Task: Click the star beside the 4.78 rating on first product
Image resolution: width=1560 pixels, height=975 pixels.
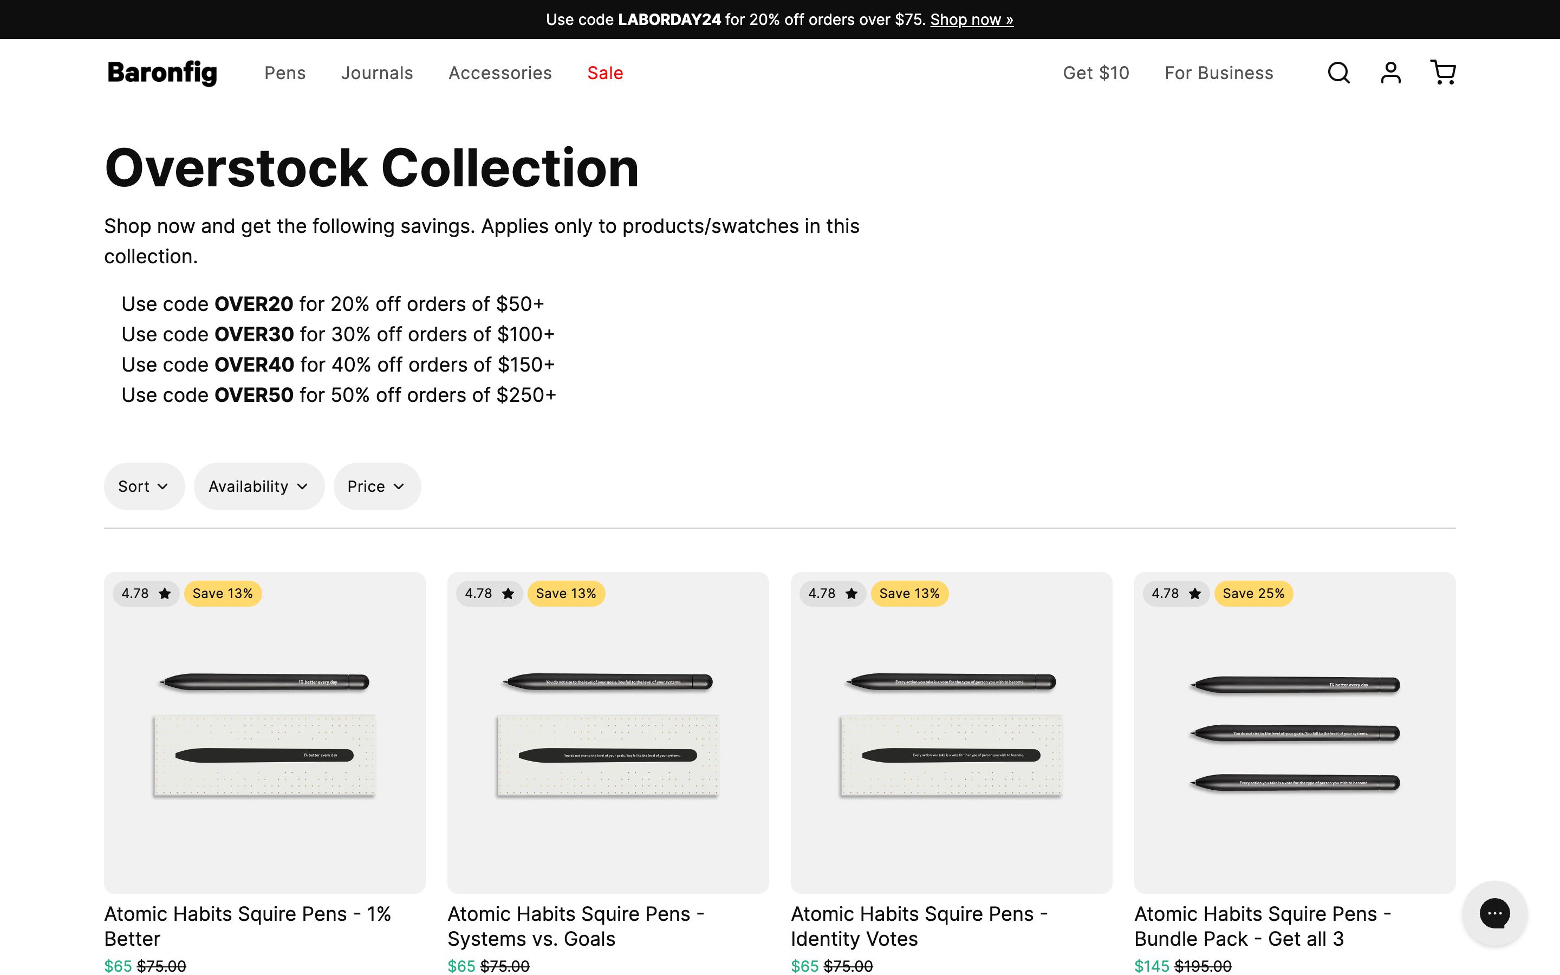Action: click(164, 593)
